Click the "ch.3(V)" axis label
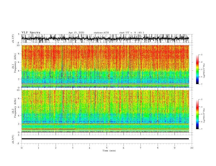 point(13,139)
